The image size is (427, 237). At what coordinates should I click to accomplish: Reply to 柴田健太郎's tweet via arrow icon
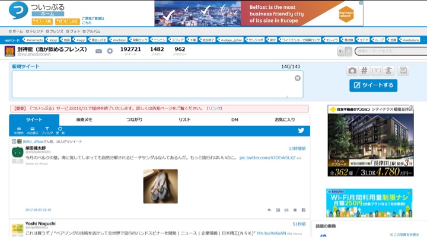pos(269,210)
